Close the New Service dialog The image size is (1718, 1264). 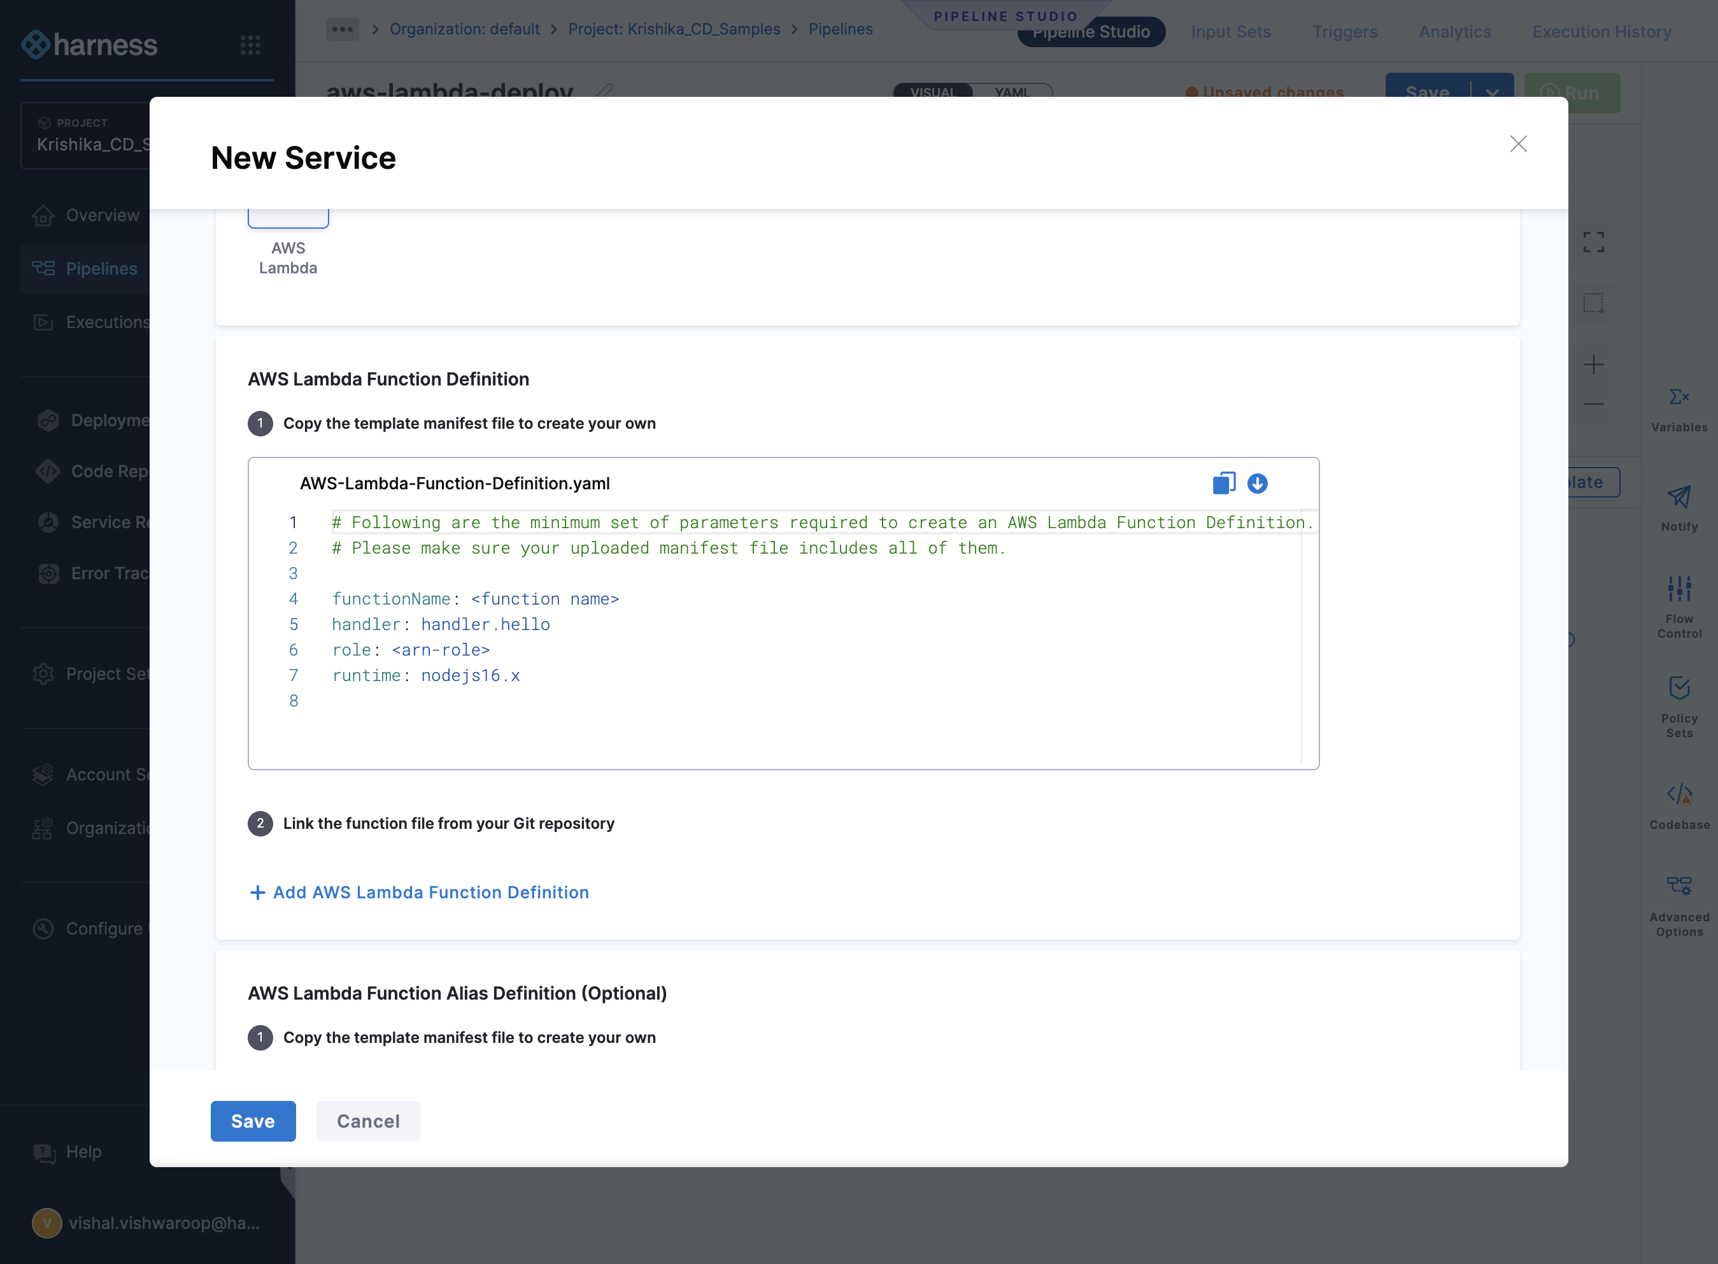pyautogui.click(x=1517, y=144)
